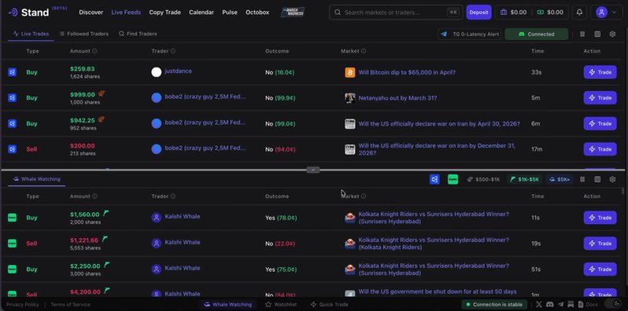Screen dimensions: 628x311
Task: Open the user profile avatar menu
Action: (601, 13)
